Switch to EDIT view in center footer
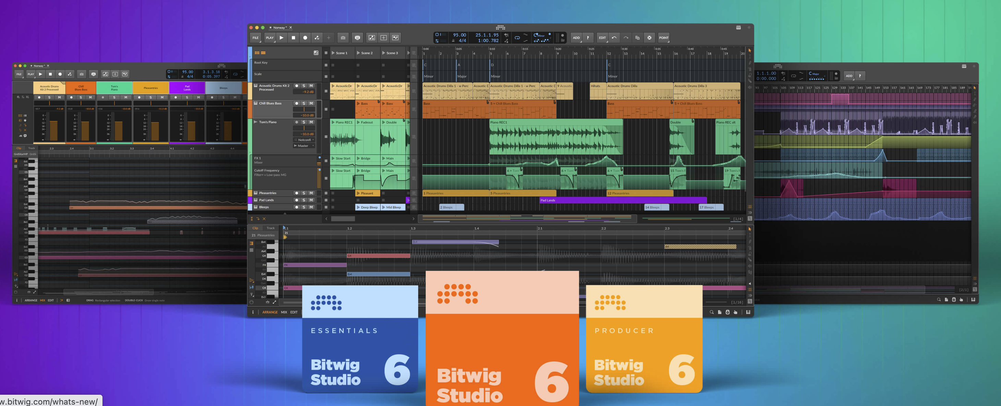 coord(294,312)
